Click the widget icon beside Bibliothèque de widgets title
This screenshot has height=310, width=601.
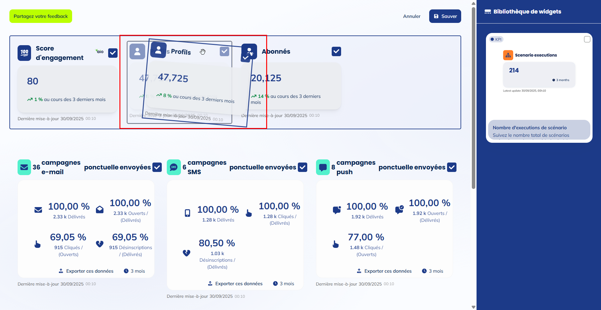click(x=488, y=11)
